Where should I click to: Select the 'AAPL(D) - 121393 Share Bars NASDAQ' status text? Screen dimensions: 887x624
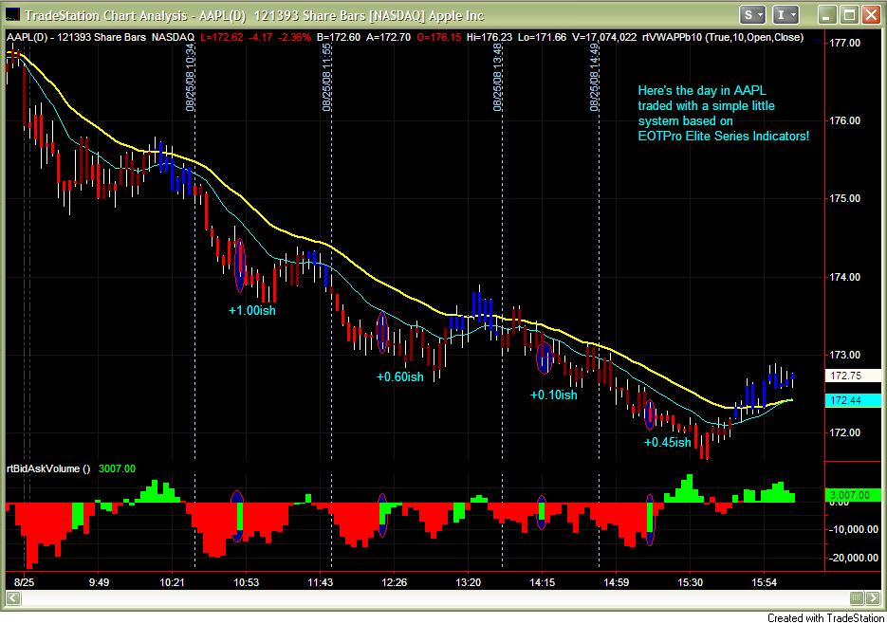(101, 37)
